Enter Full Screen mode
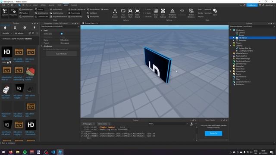 point(123,13)
